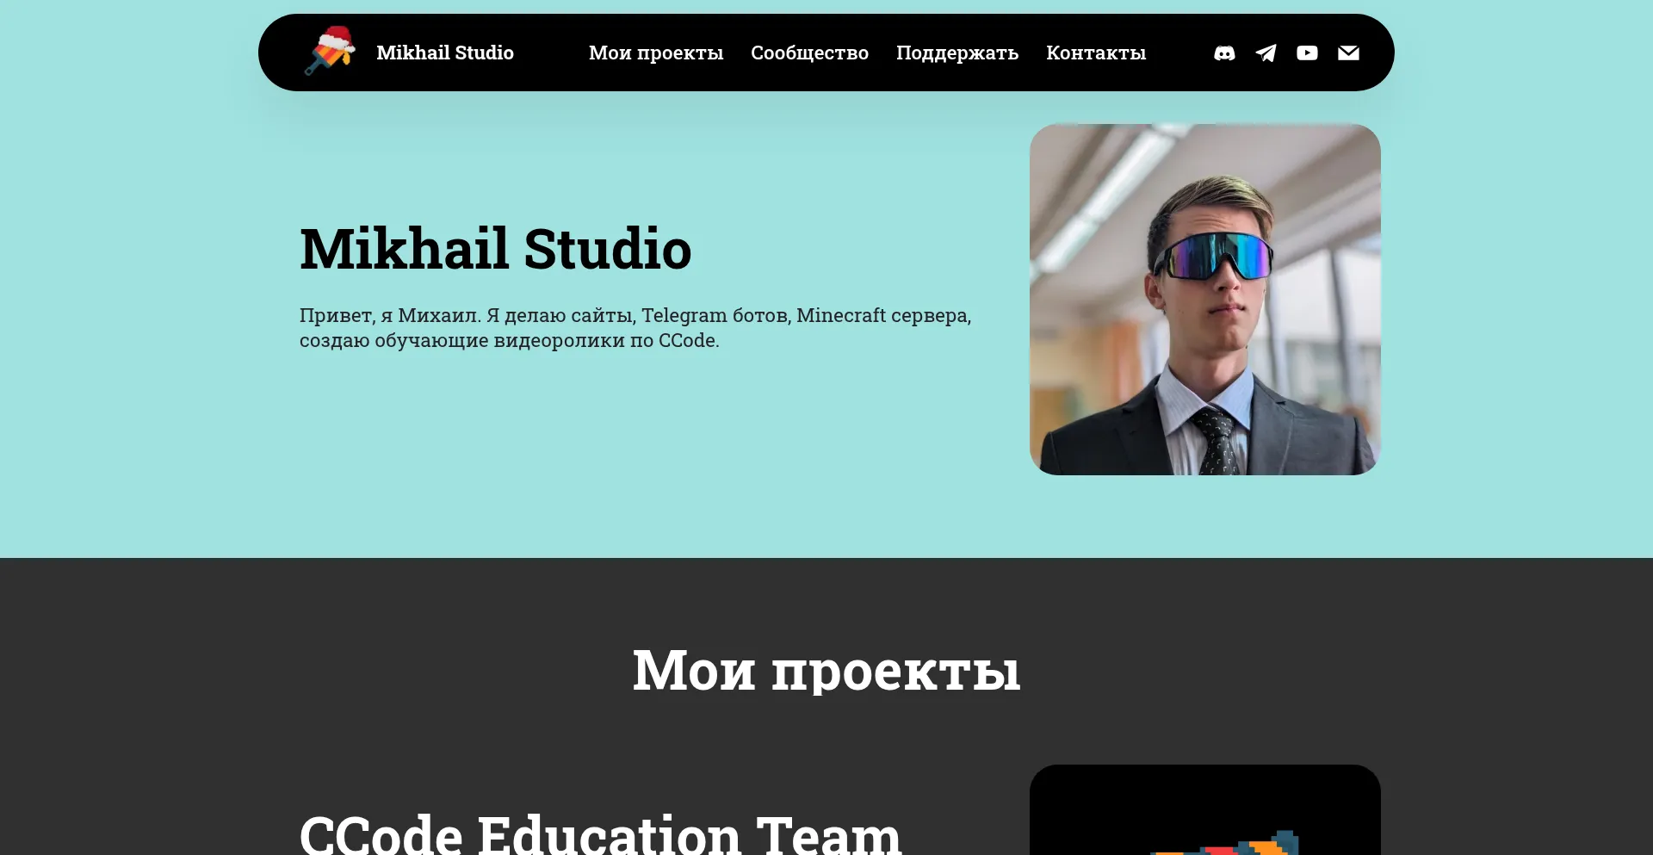Click the Привет, я Михаил intro paragraph

(x=635, y=328)
